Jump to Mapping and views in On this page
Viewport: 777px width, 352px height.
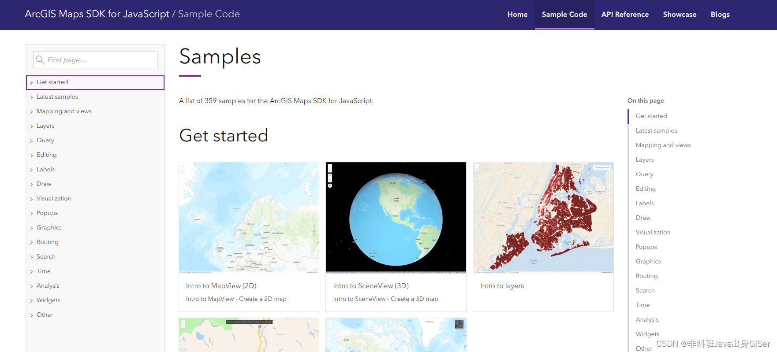tap(663, 145)
